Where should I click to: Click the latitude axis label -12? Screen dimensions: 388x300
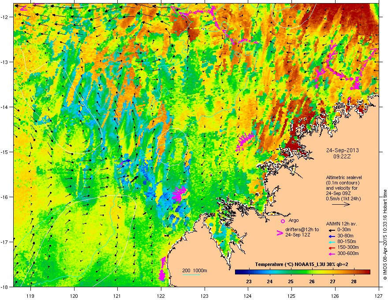pyautogui.click(x=5, y=17)
